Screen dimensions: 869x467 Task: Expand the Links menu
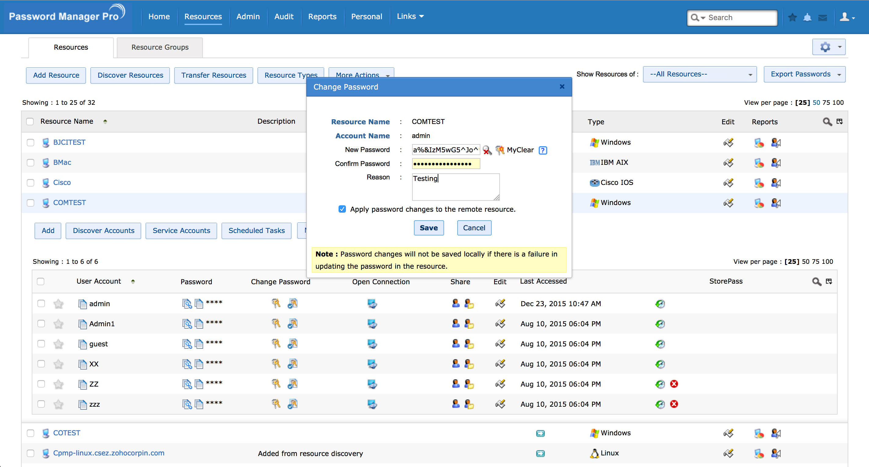(410, 16)
